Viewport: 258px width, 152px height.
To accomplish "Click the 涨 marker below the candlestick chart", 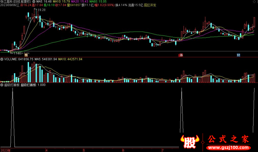I will [x=181, y=55].
